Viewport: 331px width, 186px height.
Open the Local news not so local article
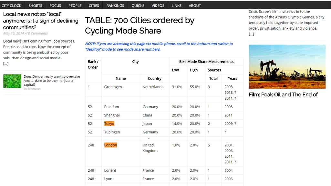(41, 21)
